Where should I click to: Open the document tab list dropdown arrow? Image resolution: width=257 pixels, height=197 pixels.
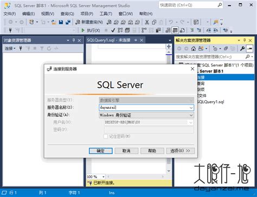[x=170, y=40]
